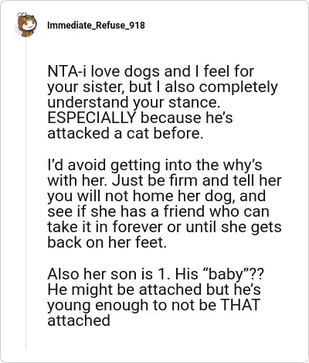Click the line "take it in forever or until she gets"
309x363 pixels.
coord(165,227)
